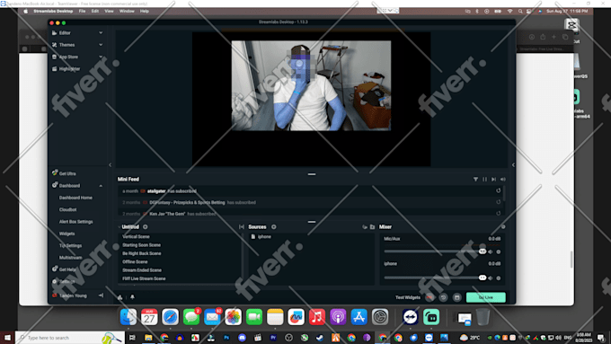611x344 pixels.
Task: Open Mixer advanced settings gear
Action: (503, 226)
